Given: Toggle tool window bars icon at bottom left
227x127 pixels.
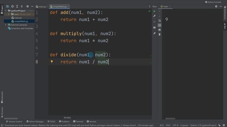Looking at the screenshot, I should point(2,125).
